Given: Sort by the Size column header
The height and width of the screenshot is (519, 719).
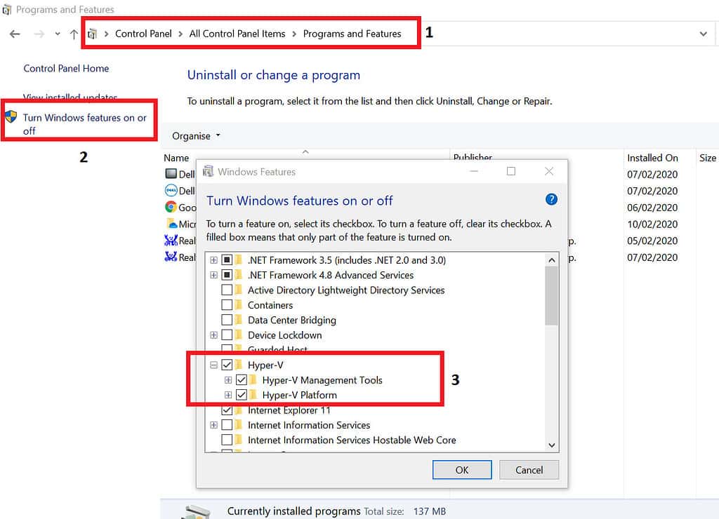Looking at the screenshot, I should tap(707, 158).
